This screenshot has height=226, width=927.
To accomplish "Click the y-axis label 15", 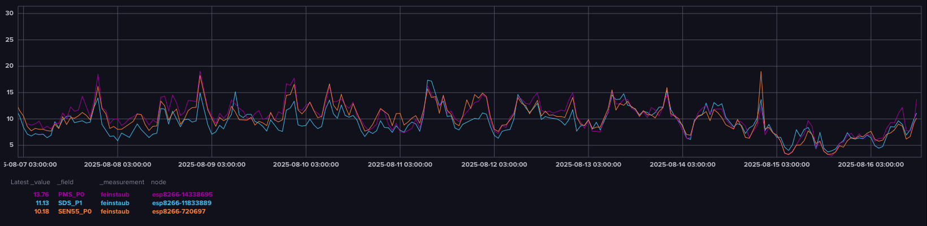I will coord(9,92).
